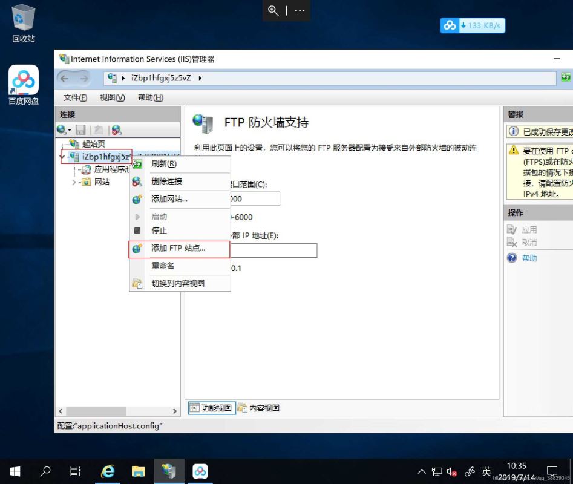Click the blue help question mark icon

pyautogui.click(x=512, y=258)
